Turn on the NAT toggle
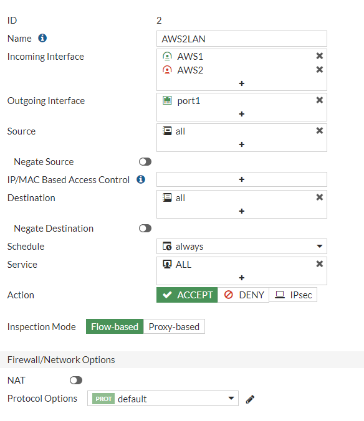Viewport: 364px width, 421px height. [76, 380]
